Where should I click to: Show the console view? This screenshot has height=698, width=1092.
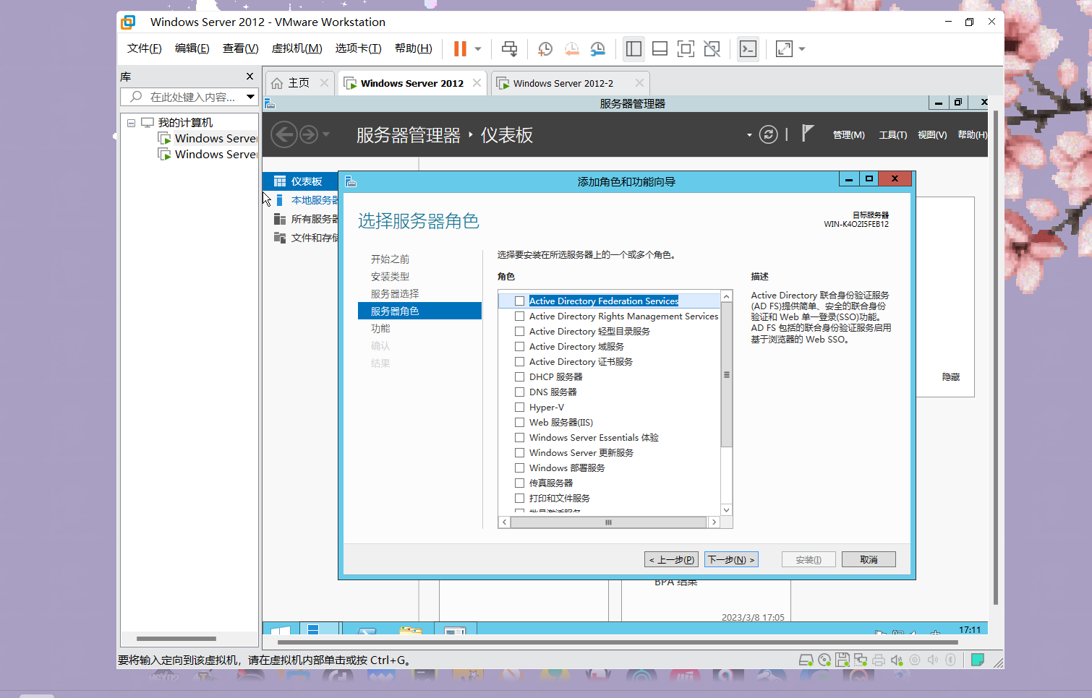pyautogui.click(x=748, y=48)
